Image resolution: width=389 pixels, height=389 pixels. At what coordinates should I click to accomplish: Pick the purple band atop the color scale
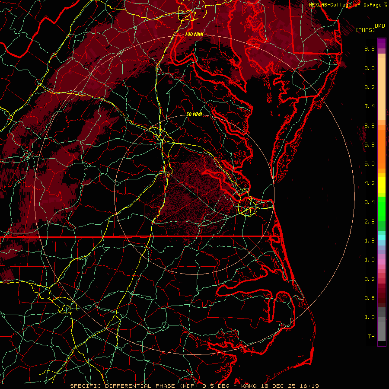click(382, 43)
